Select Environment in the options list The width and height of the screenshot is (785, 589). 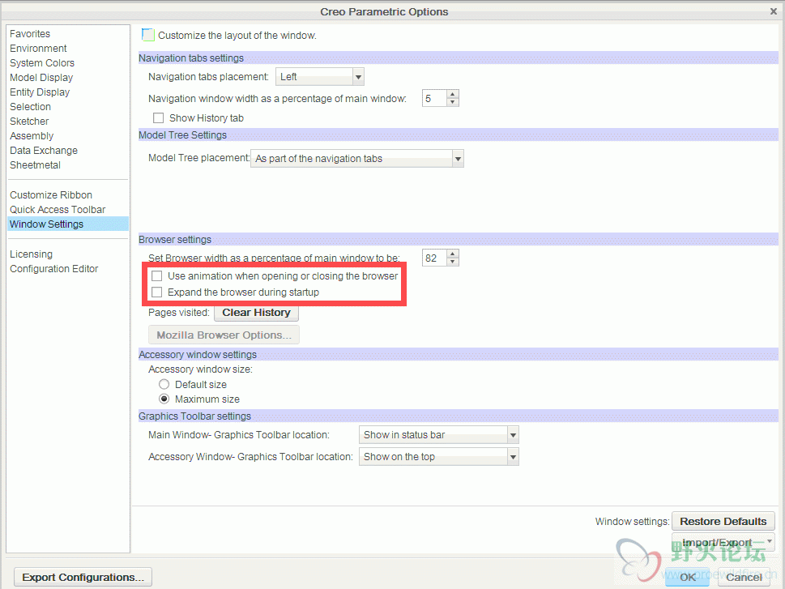click(x=38, y=48)
